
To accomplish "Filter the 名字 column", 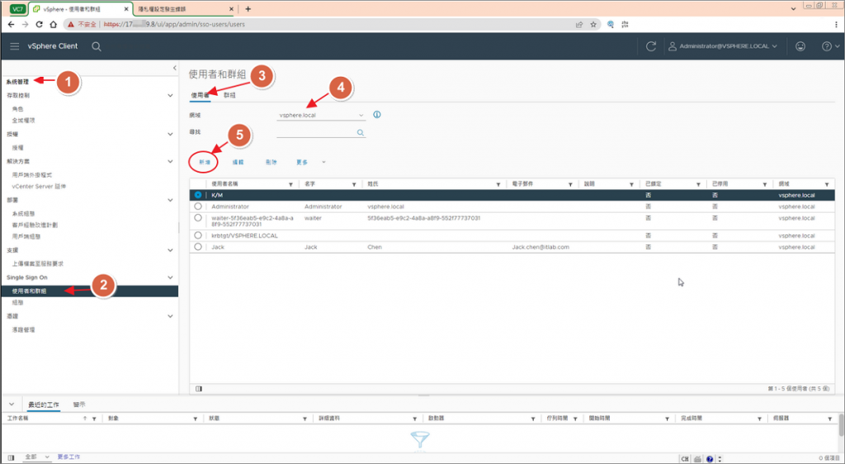I will click(x=354, y=184).
